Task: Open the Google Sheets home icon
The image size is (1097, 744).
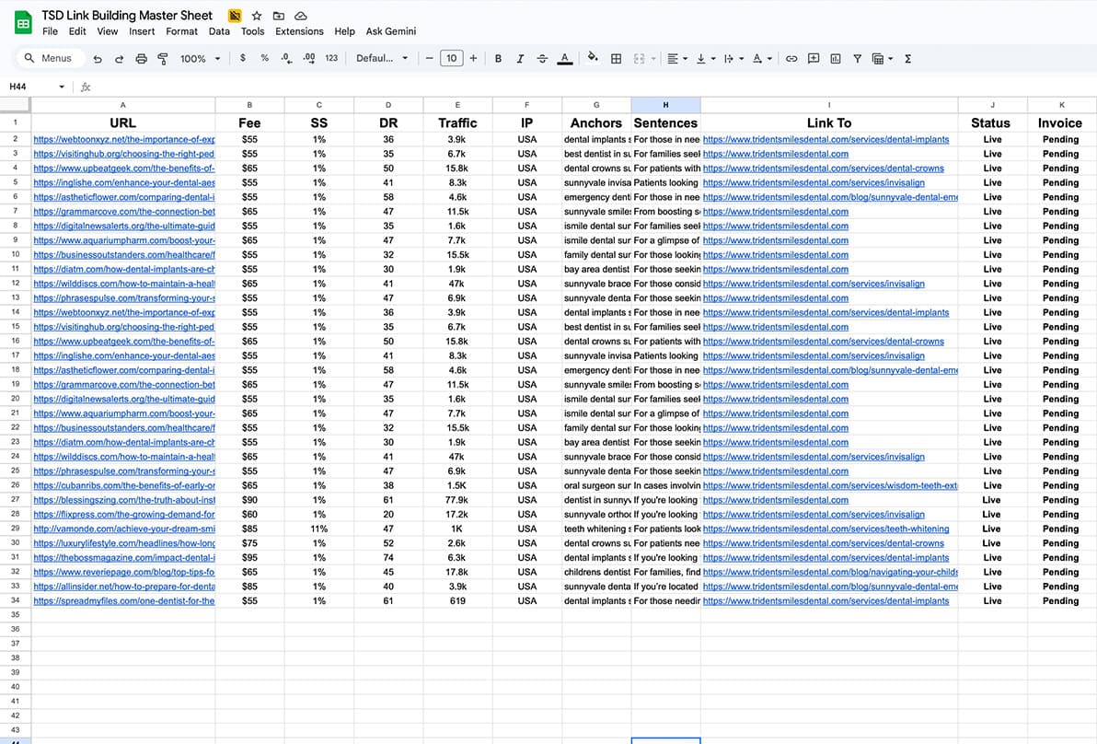Action: click(x=23, y=23)
